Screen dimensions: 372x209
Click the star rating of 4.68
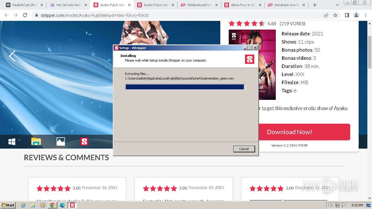[x=246, y=24]
